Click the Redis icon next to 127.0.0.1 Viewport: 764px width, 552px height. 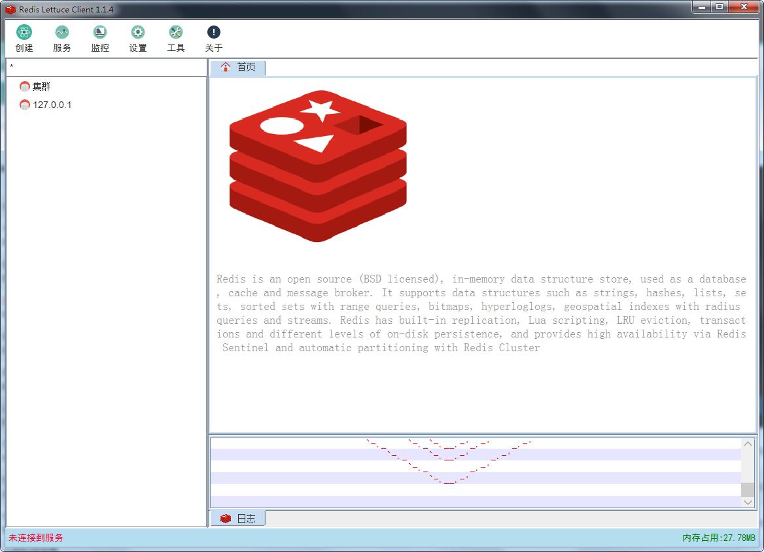[24, 105]
